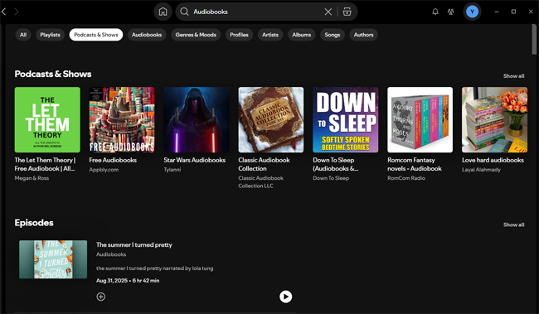539x314 pixels.
Task: Click the search magnifier icon
Action: tap(184, 12)
